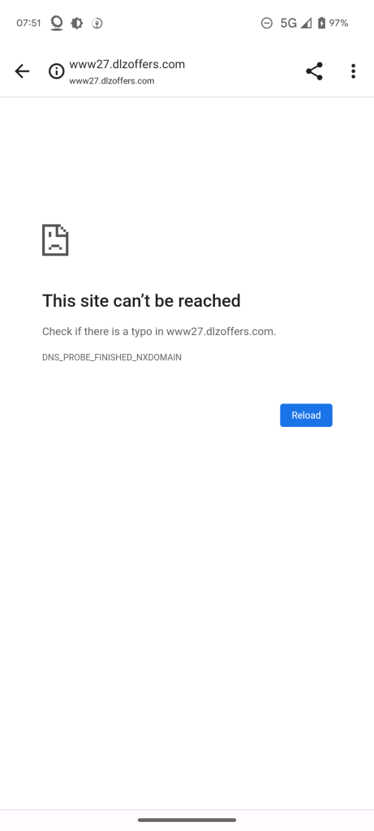Click the blue Reload button

click(306, 415)
